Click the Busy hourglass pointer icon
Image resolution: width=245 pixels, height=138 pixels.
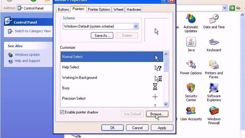(x=155, y=87)
